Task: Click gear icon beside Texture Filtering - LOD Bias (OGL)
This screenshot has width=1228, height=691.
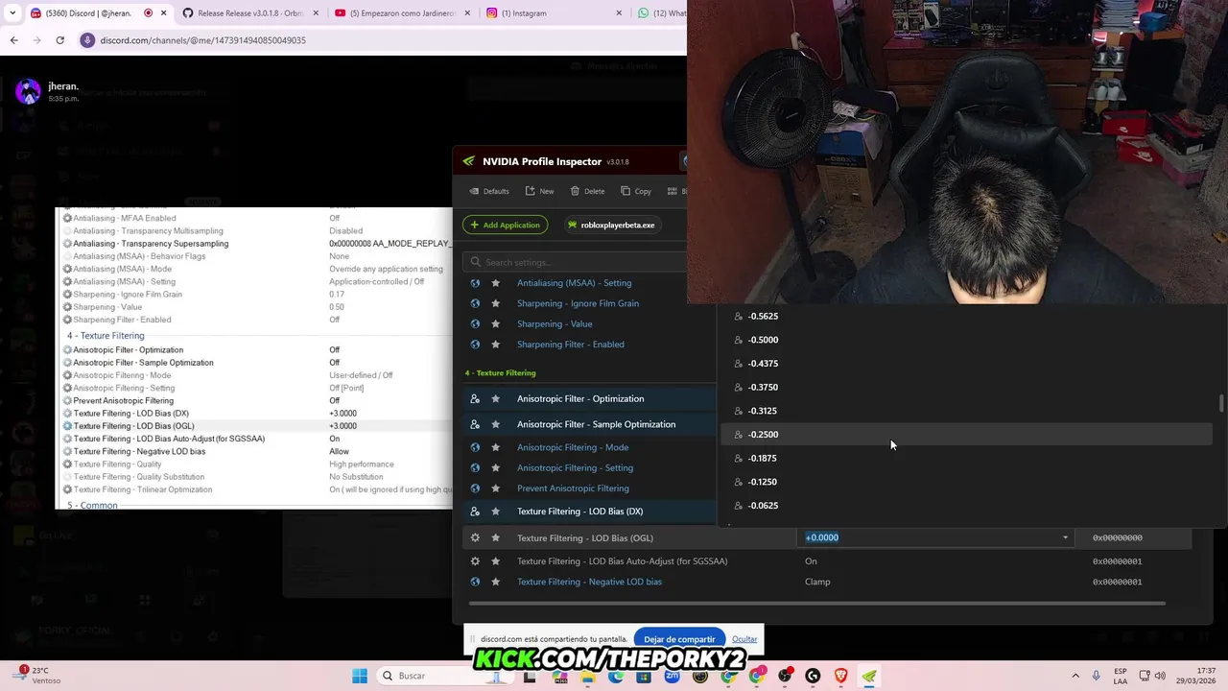Action: (475, 537)
